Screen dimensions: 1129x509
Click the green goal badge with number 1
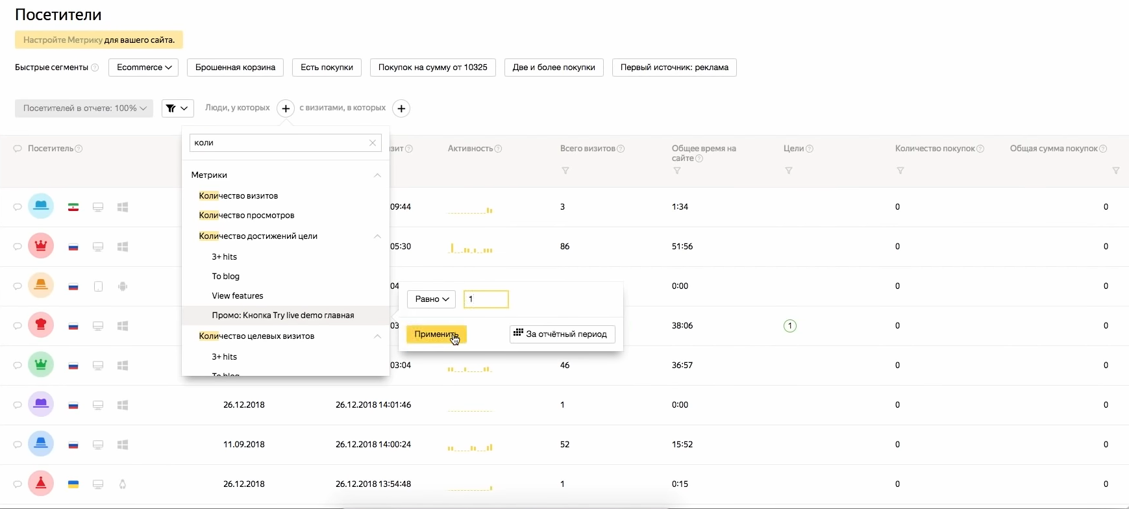(x=790, y=326)
